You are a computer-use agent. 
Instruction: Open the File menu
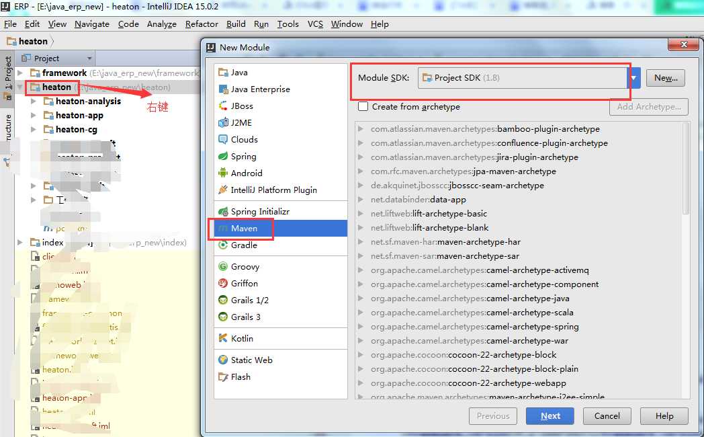tap(10, 24)
